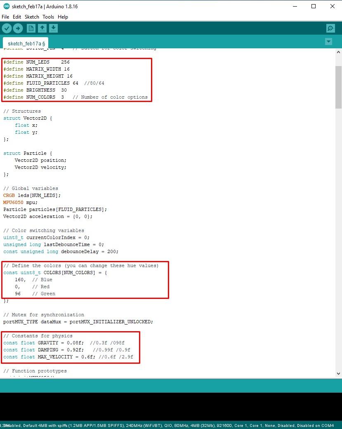Open the File menu
342x429 pixels.
[5, 17]
